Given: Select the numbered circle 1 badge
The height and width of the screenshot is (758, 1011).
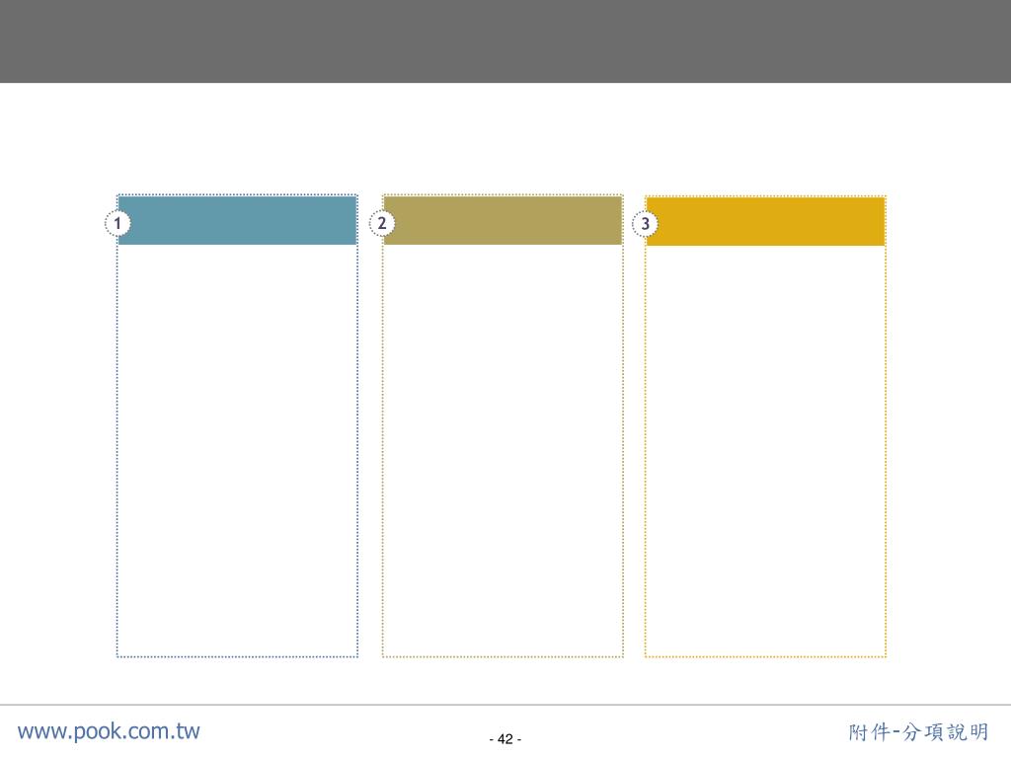Looking at the screenshot, I should 117,224.
